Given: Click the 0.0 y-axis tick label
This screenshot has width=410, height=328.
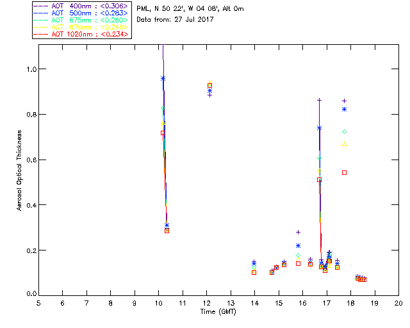Looking at the screenshot, I should (31, 294).
